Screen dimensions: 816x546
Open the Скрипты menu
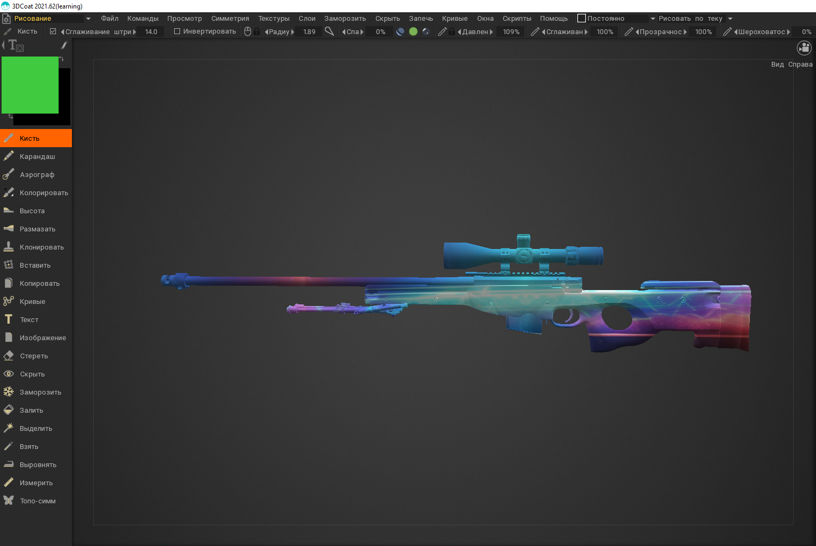pos(517,18)
